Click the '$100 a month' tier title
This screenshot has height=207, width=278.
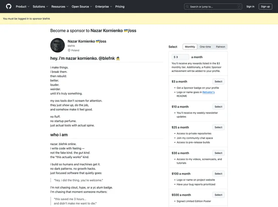click(181, 174)
